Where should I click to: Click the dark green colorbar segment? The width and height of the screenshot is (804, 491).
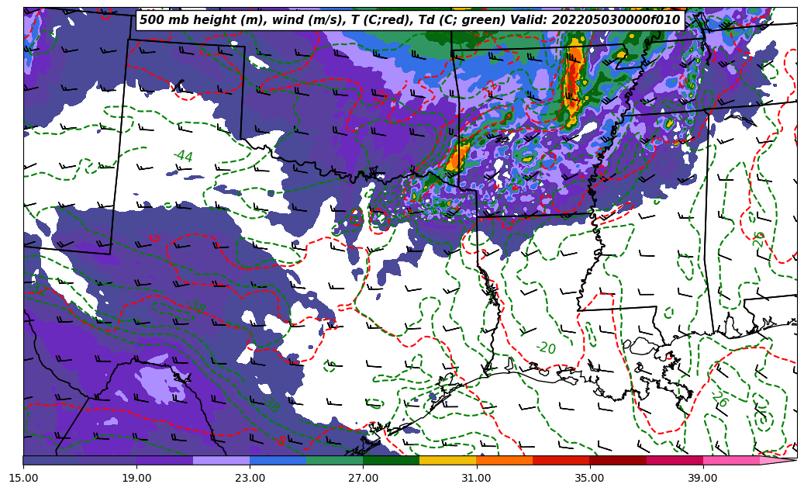pos(391,460)
